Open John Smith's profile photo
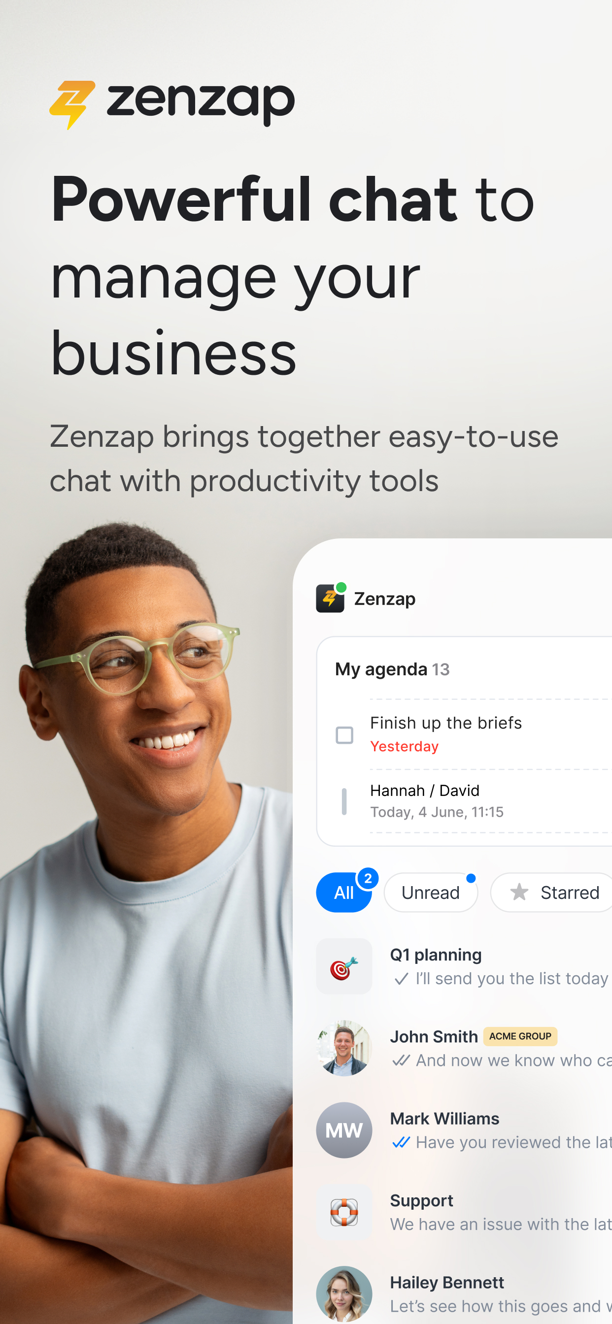612x1324 pixels. (x=344, y=1049)
